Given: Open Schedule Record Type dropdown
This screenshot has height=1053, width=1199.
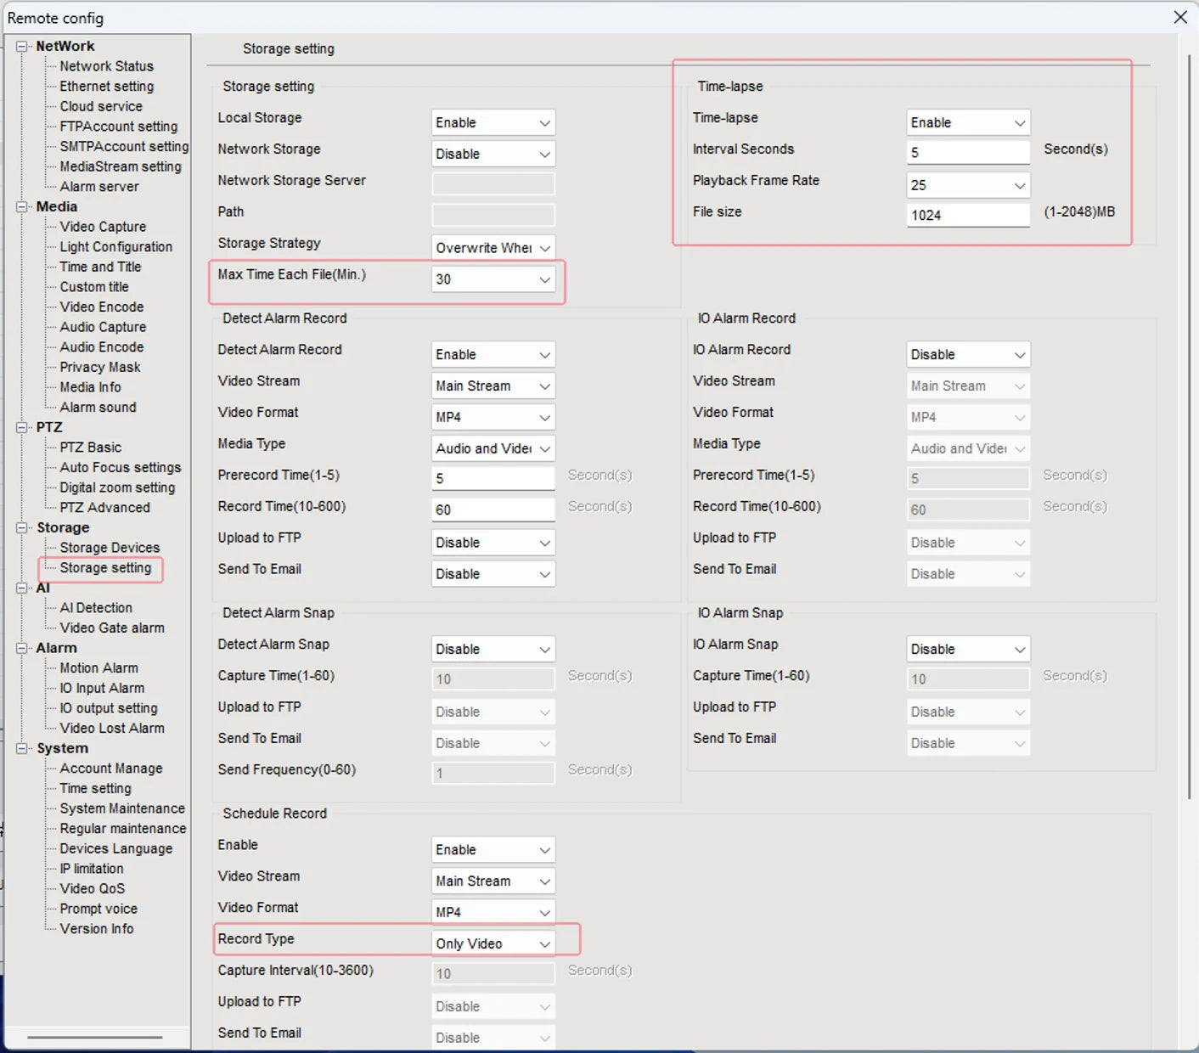Looking at the screenshot, I should [x=493, y=943].
